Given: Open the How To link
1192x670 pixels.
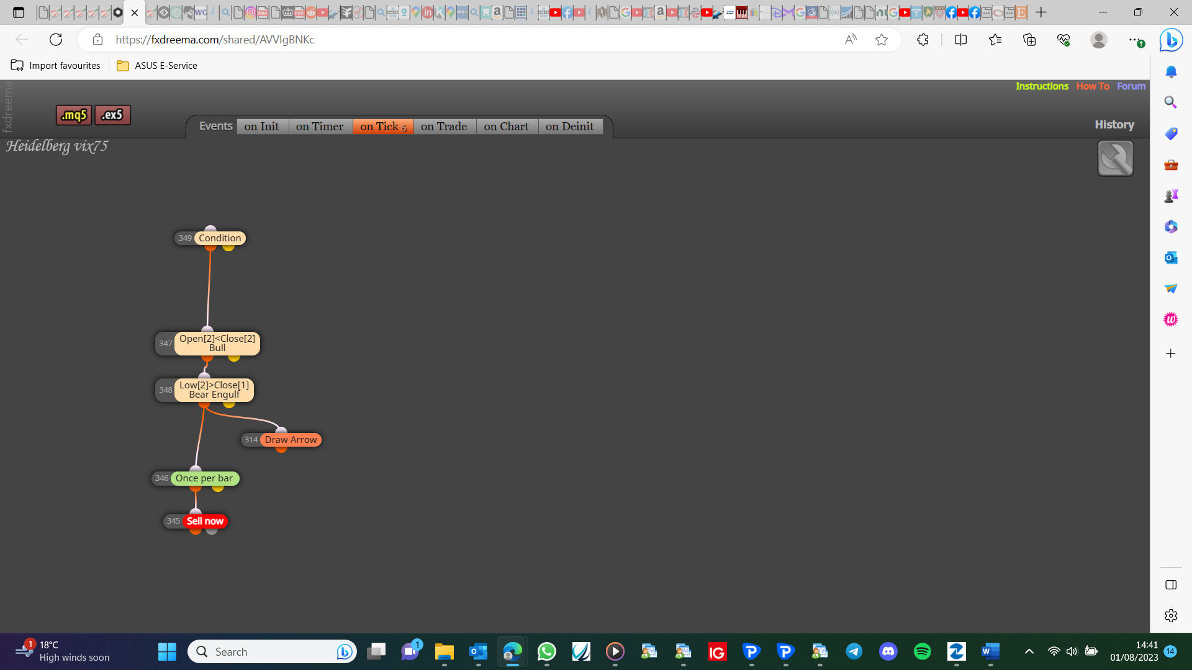Looking at the screenshot, I should coord(1093,86).
